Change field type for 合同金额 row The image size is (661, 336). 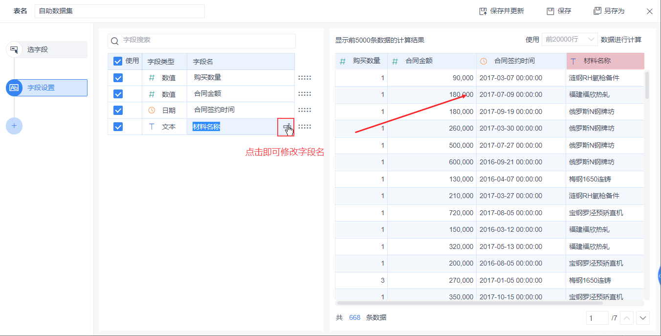point(164,94)
